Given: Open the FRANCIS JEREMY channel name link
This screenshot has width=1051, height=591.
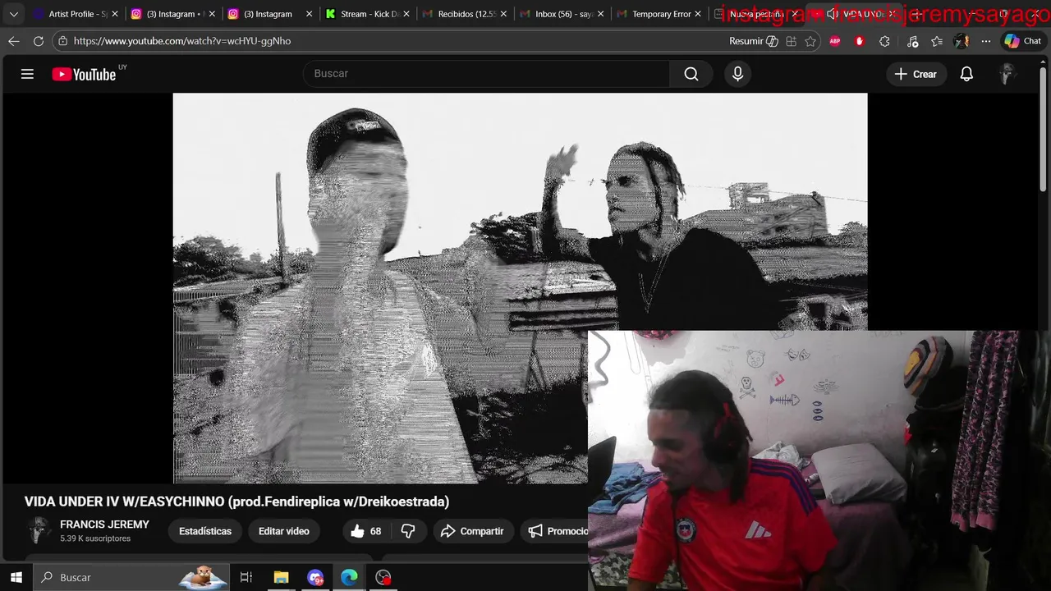Looking at the screenshot, I should (104, 525).
